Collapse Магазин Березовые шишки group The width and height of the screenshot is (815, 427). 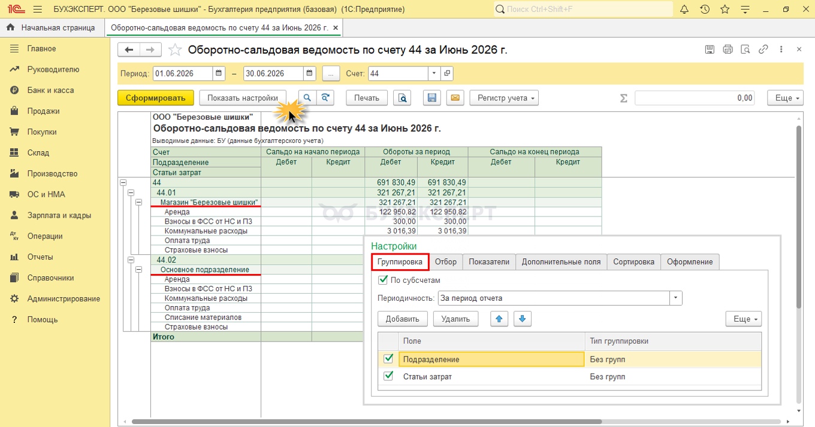(x=138, y=202)
